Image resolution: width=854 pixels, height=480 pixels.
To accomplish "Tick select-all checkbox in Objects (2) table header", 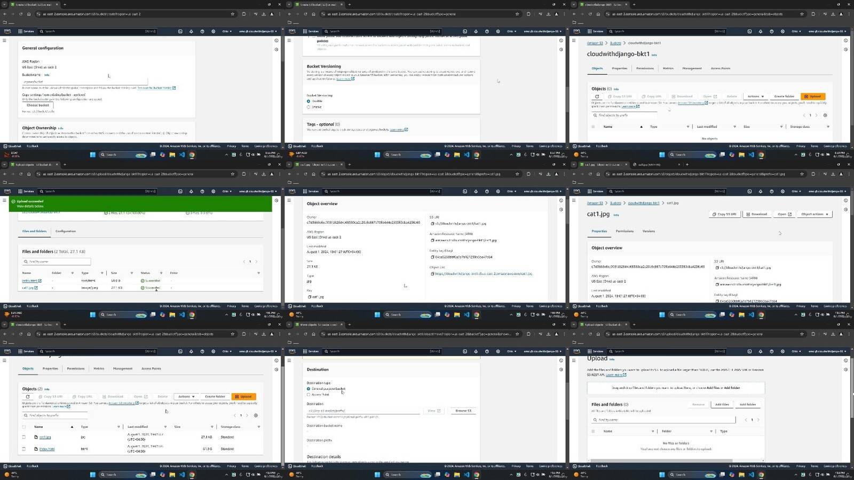I will click(x=23, y=427).
